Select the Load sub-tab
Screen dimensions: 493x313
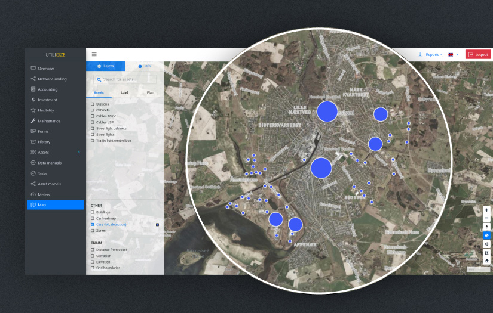pos(124,92)
